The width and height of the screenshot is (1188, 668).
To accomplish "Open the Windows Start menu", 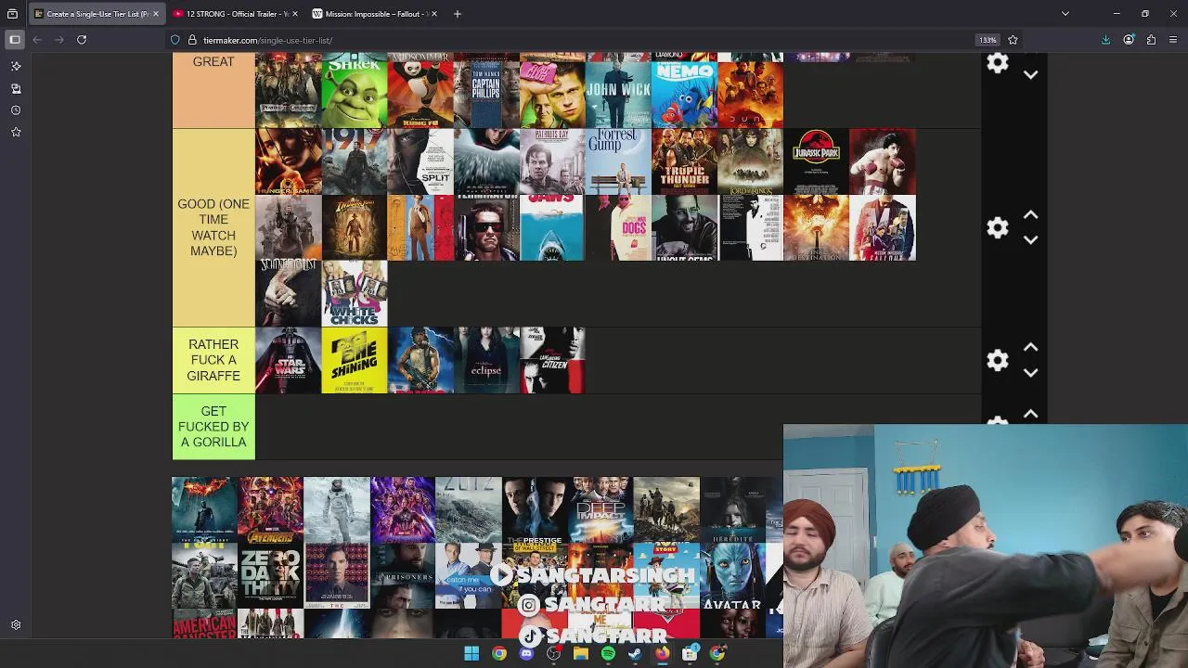I will [471, 654].
